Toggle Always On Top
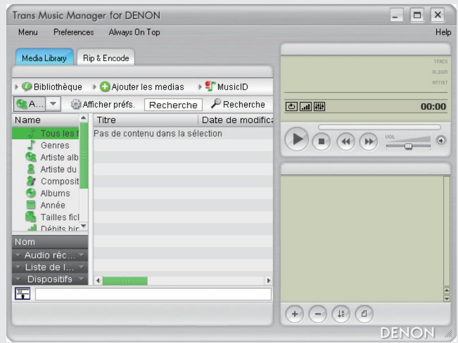 pyautogui.click(x=135, y=32)
